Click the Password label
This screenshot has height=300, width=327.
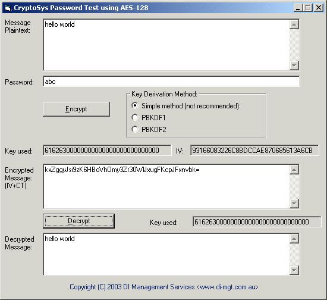[19, 82]
